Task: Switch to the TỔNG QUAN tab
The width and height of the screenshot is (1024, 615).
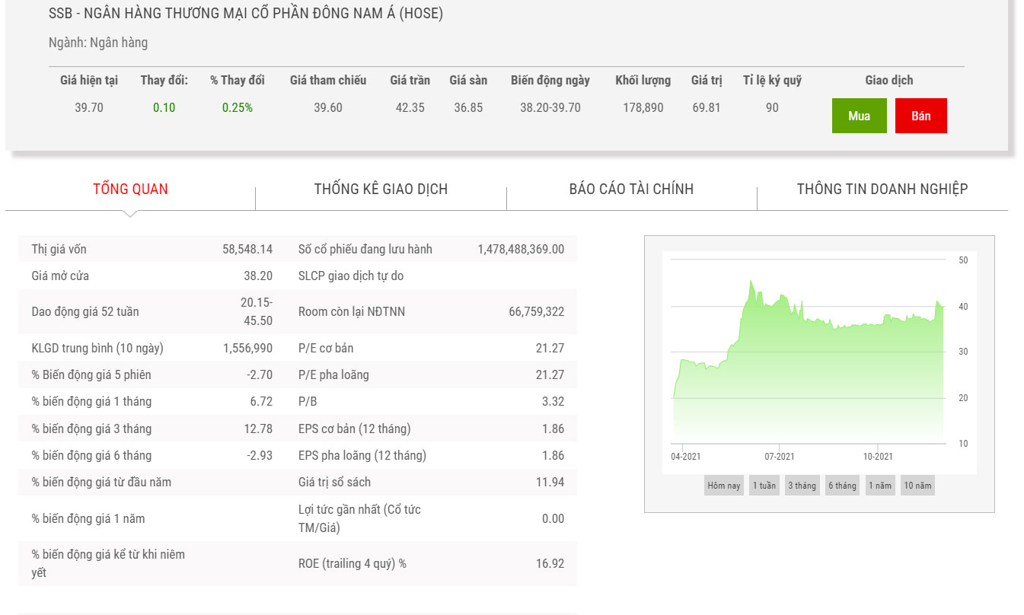Action: [x=130, y=189]
